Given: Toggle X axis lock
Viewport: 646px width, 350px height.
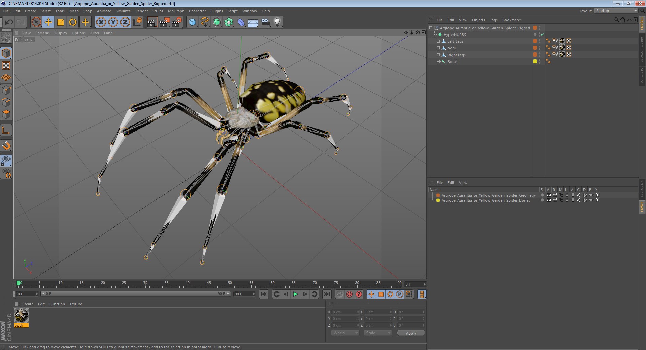Looking at the screenshot, I should click(101, 22).
